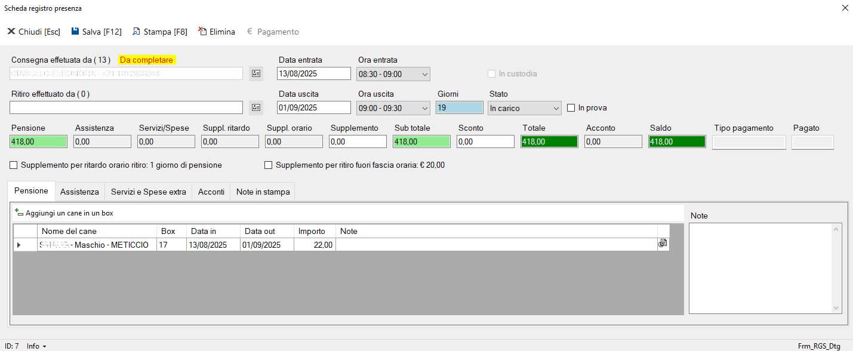Open the Ora uscita time dropdown
The image size is (853, 351).
424,108
